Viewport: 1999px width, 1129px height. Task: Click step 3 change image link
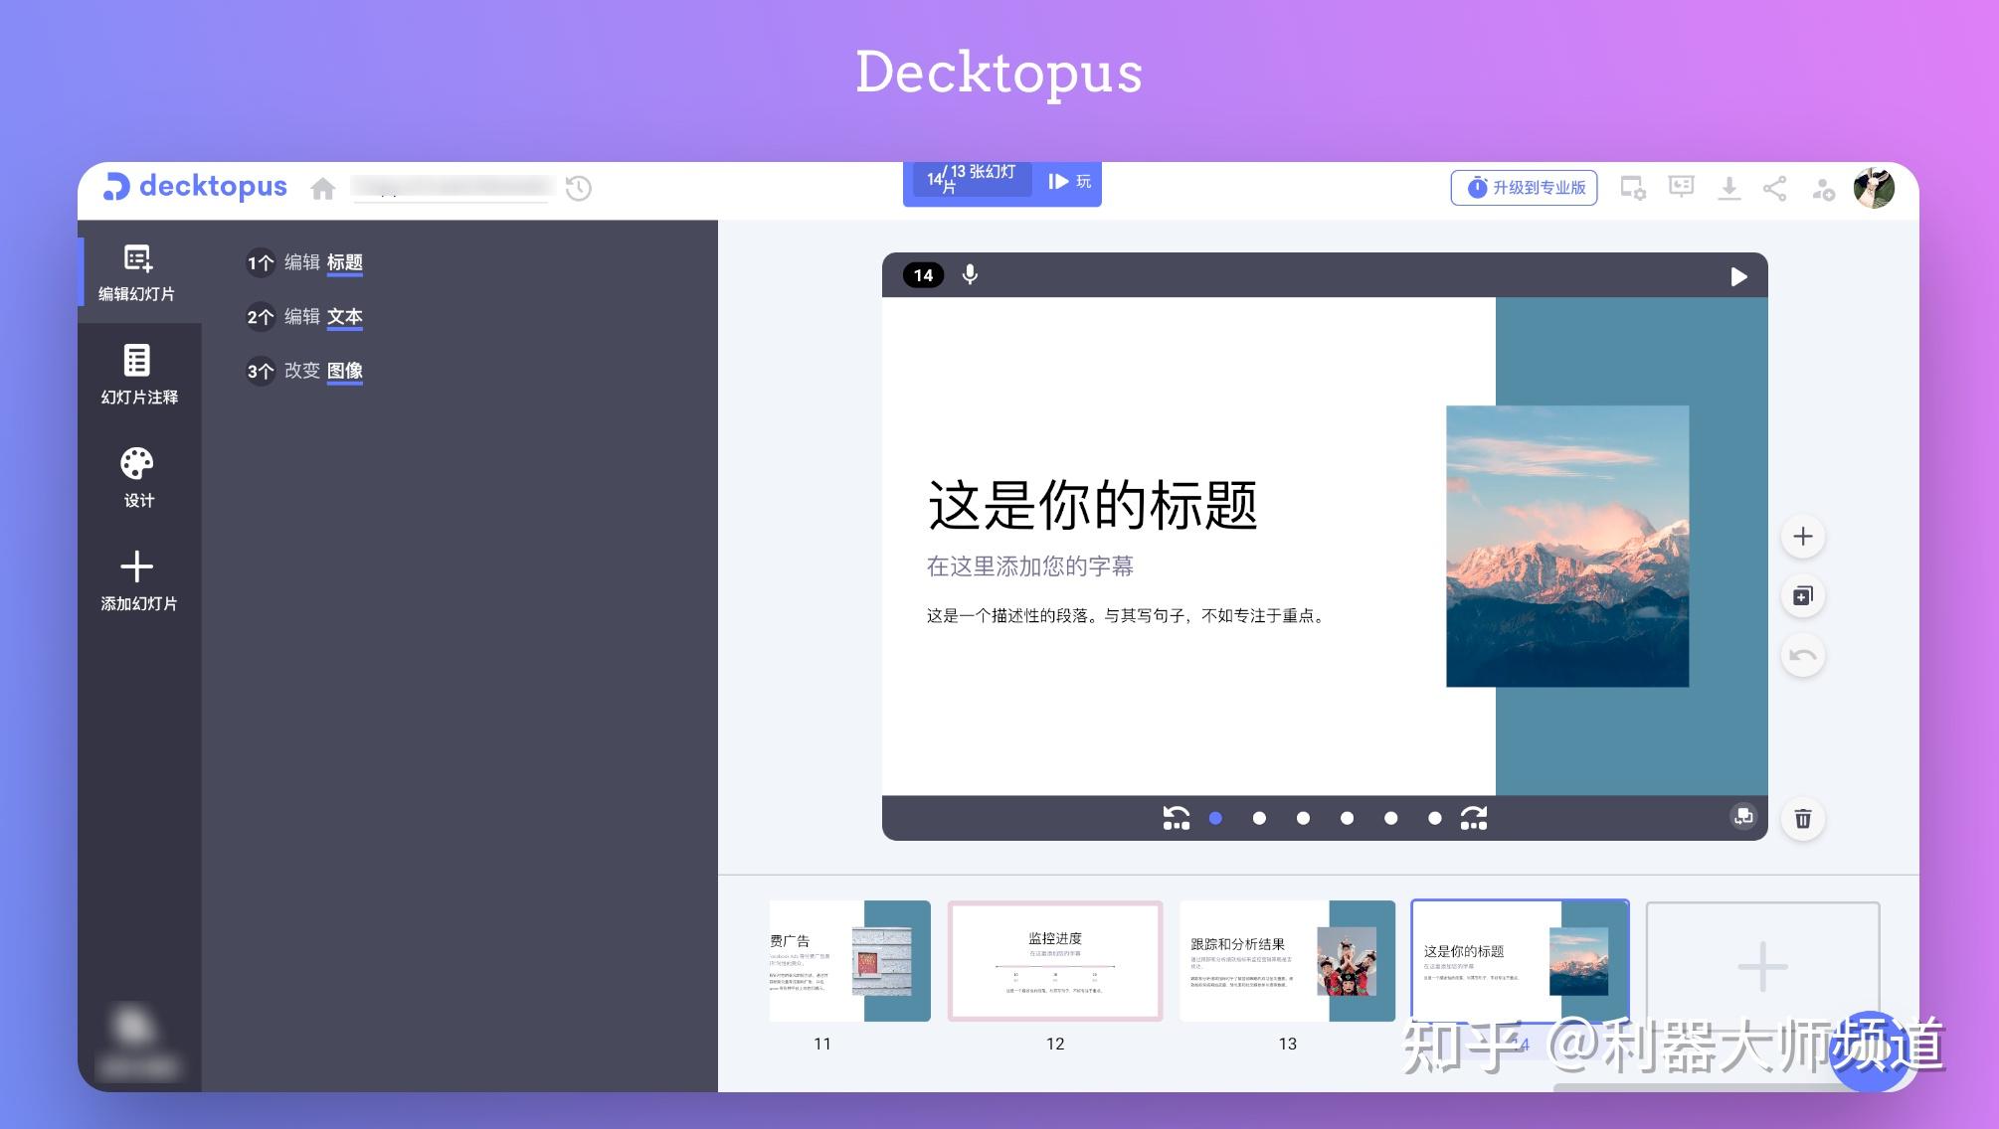pyautogui.click(x=344, y=371)
